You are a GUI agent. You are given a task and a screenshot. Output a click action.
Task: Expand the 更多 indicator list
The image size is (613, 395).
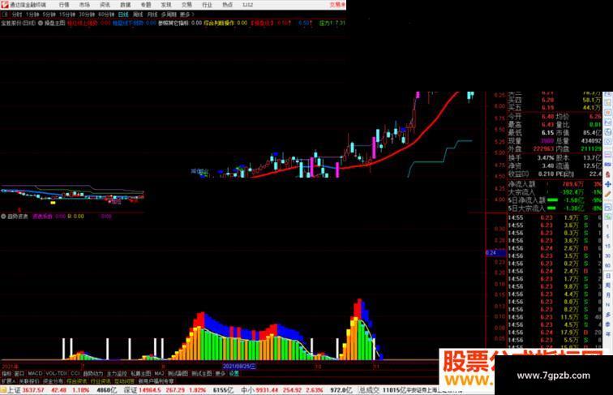coord(220,374)
